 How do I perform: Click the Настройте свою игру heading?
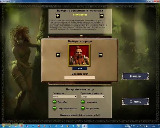80,89
